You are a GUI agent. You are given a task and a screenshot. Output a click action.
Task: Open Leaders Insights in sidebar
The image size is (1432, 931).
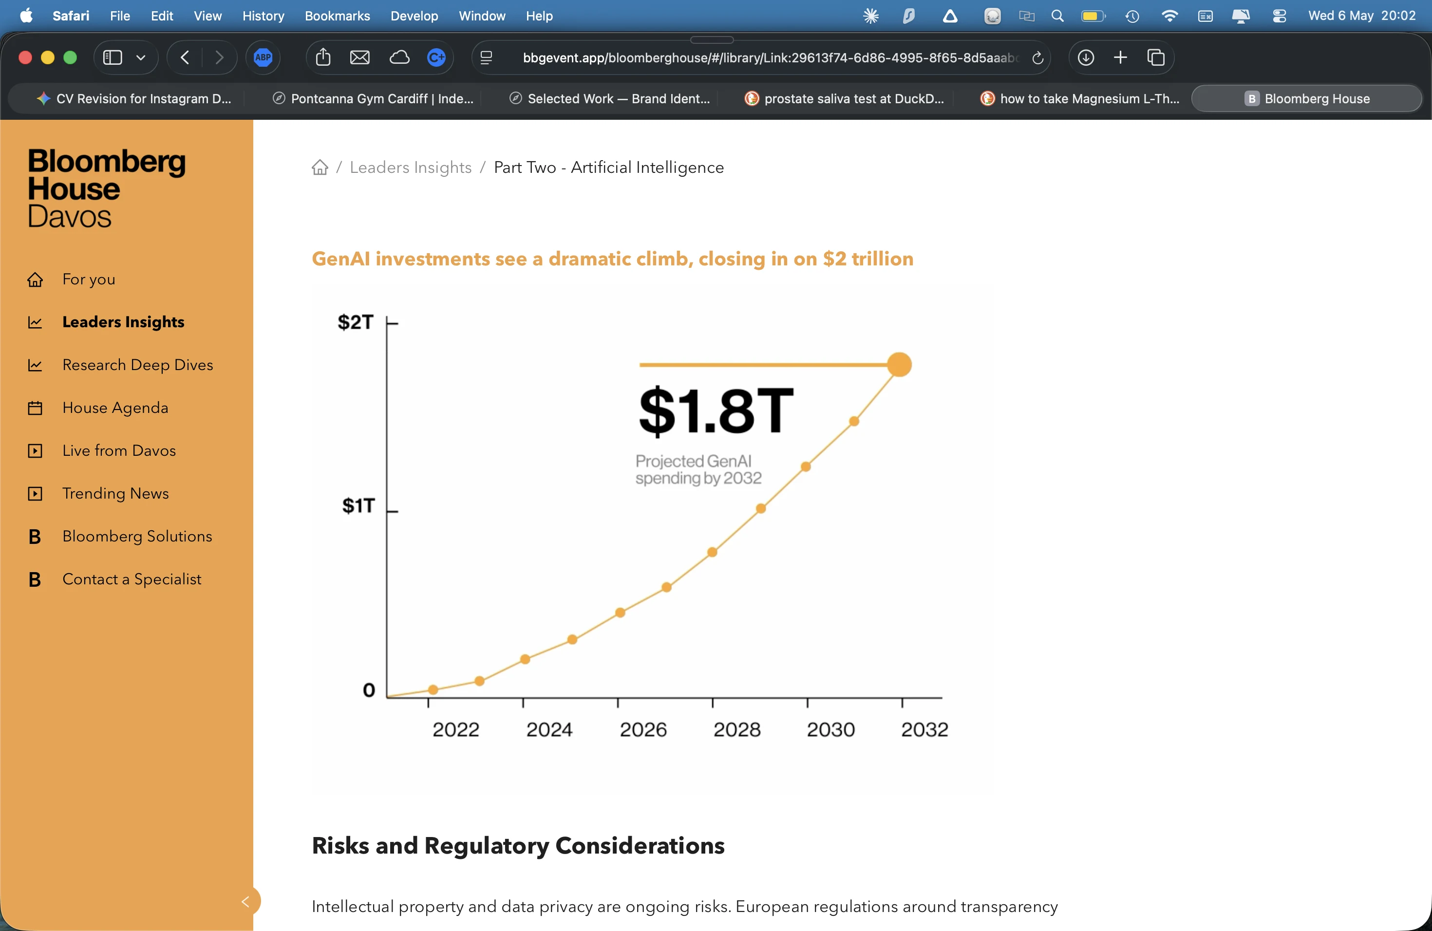click(123, 322)
